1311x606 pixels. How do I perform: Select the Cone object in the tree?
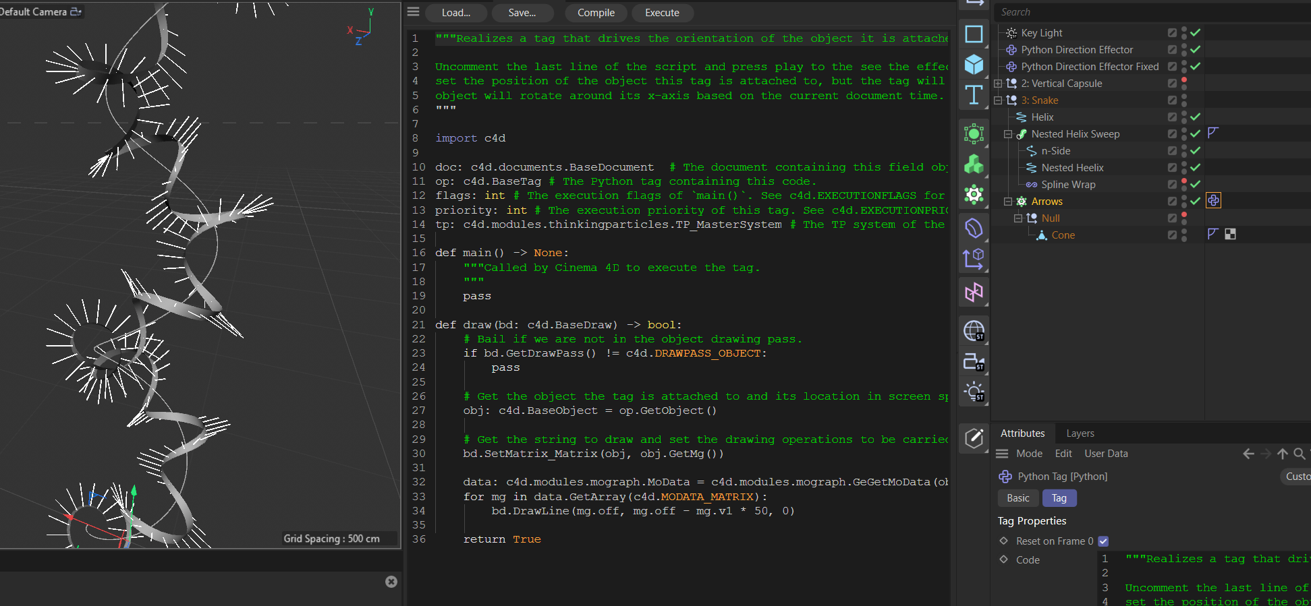1063,235
